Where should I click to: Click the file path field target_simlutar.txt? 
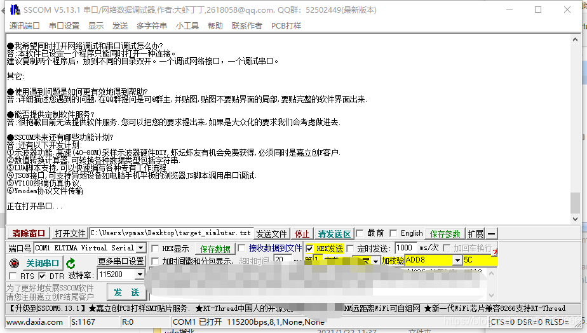pos(171,233)
